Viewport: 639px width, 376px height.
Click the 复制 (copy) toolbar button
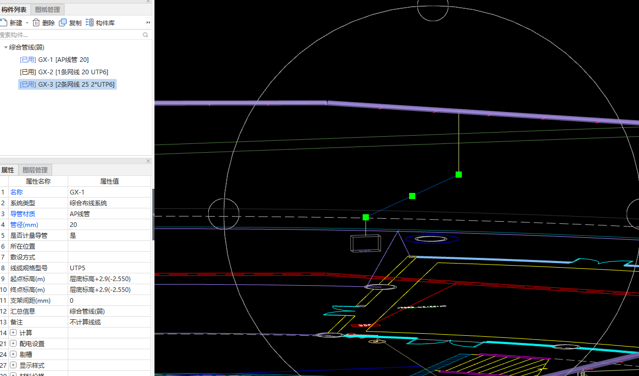(x=70, y=23)
